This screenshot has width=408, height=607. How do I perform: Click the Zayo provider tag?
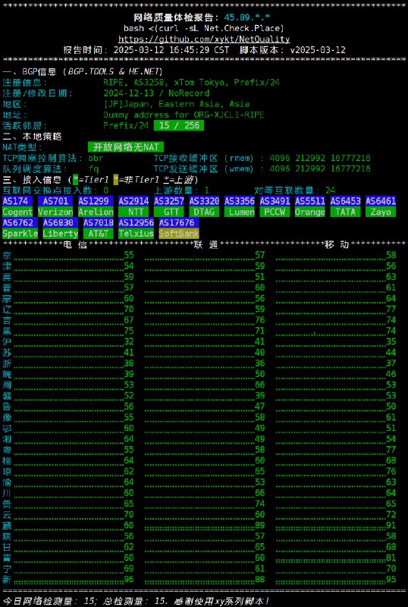[x=381, y=212]
